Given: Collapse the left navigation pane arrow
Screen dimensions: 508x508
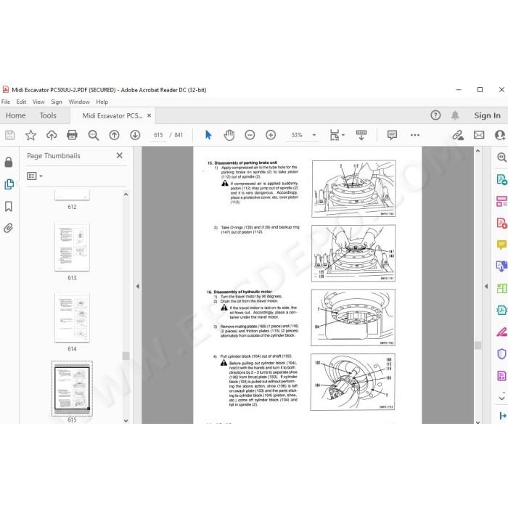Looking at the screenshot, I should point(138,287).
